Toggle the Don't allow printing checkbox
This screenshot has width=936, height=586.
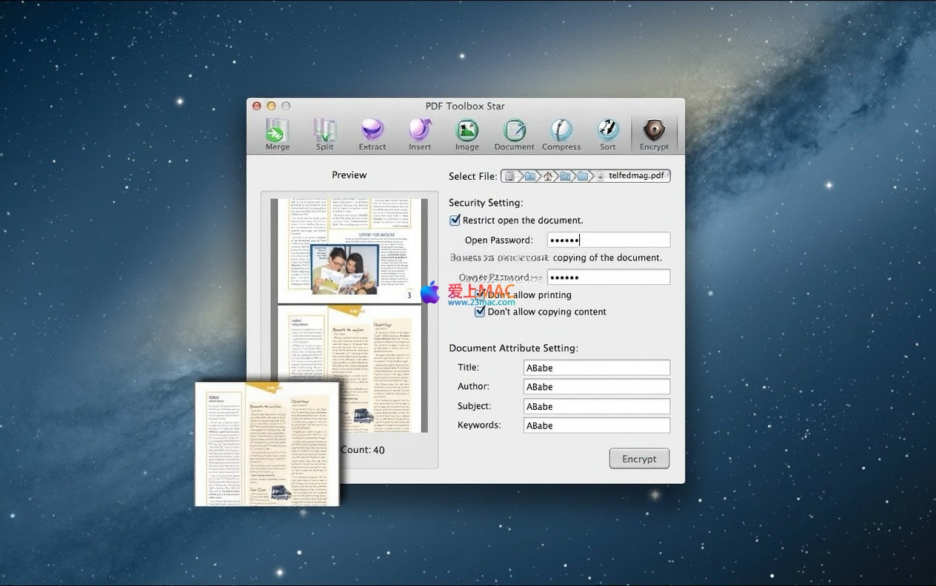(x=481, y=295)
